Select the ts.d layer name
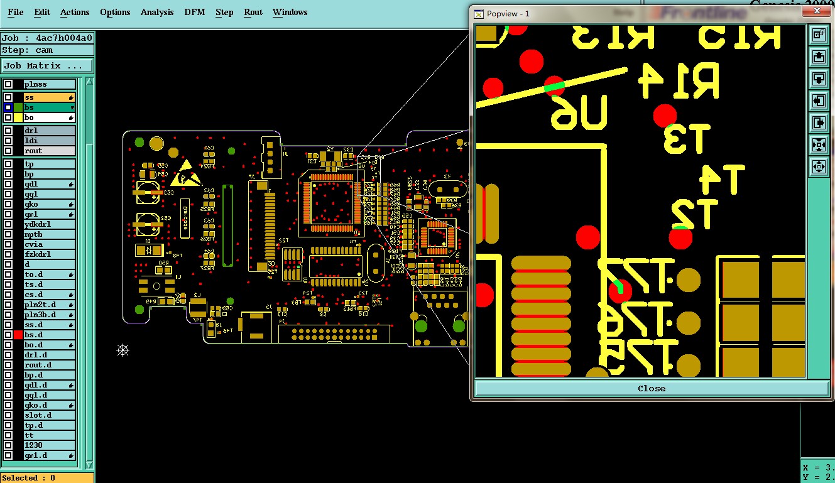This screenshot has height=483, width=835. click(49, 285)
